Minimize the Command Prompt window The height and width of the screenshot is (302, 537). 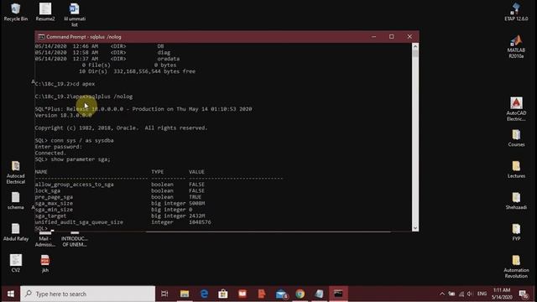373,37
